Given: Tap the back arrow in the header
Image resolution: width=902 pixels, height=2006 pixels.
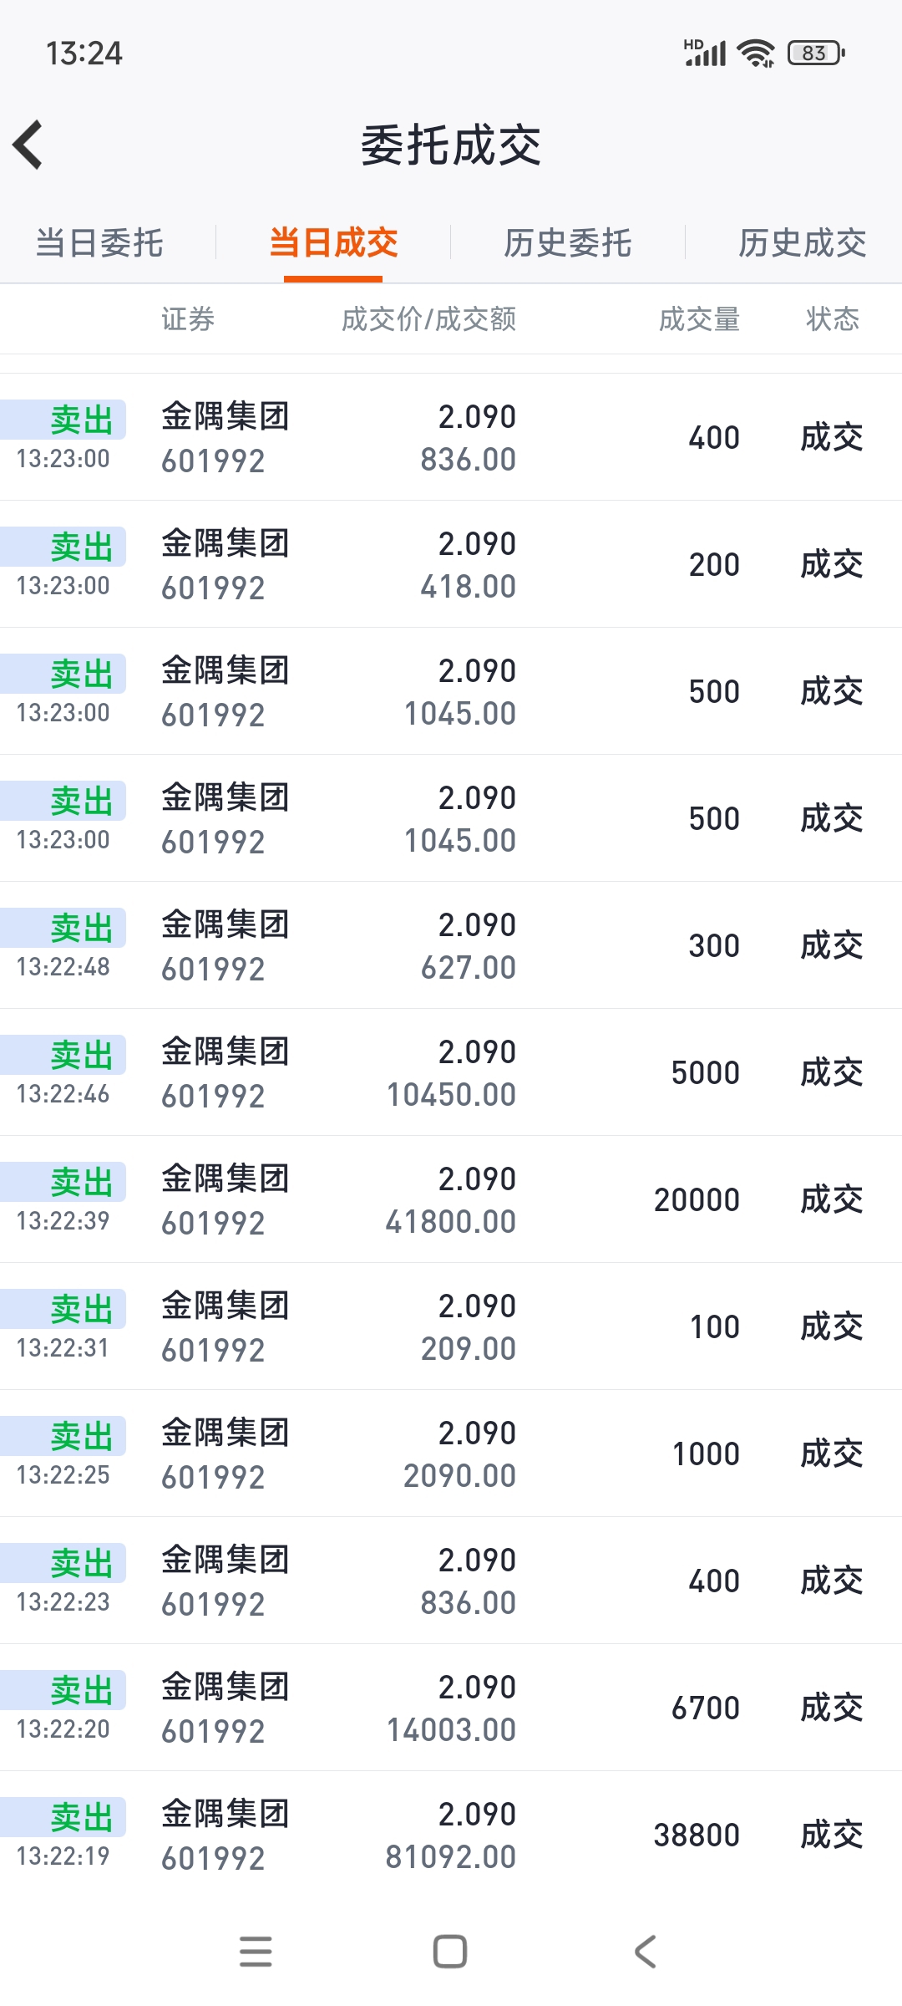Looking at the screenshot, I should (x=28, y=145).
